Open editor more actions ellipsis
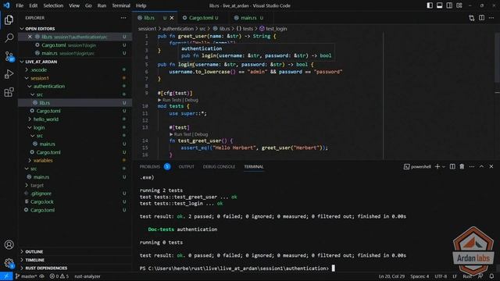 pos(491,18)
